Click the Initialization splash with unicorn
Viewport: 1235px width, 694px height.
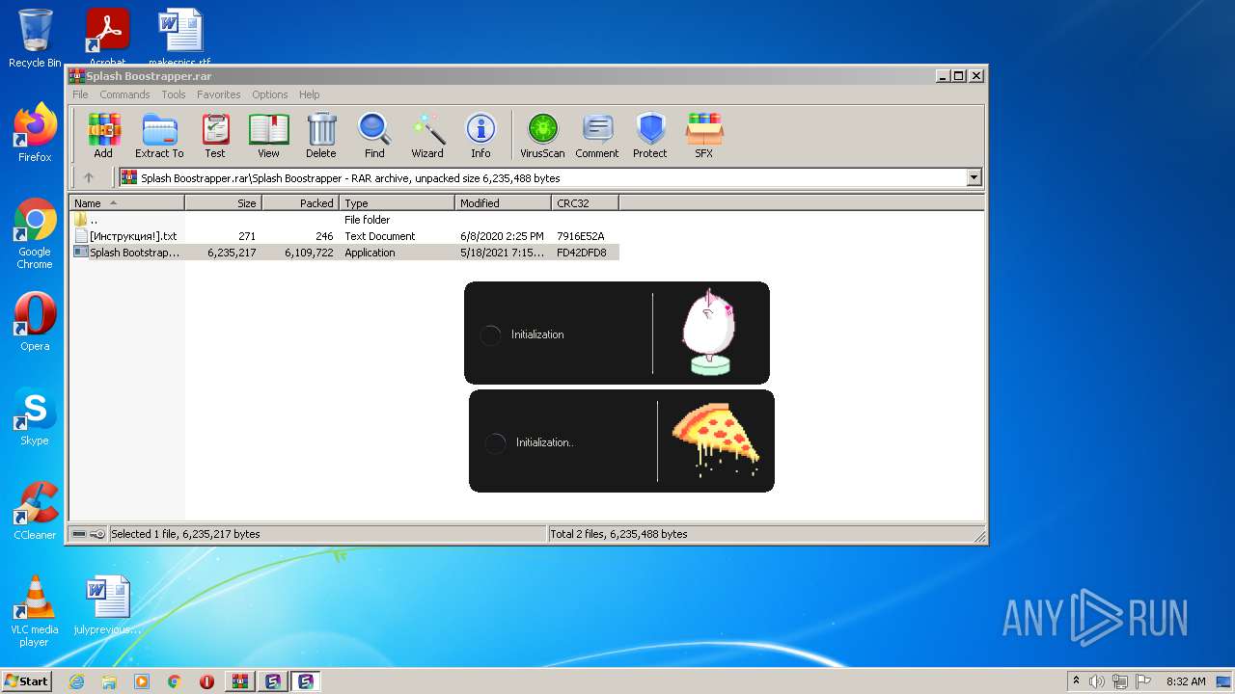(x=617, y=334)
